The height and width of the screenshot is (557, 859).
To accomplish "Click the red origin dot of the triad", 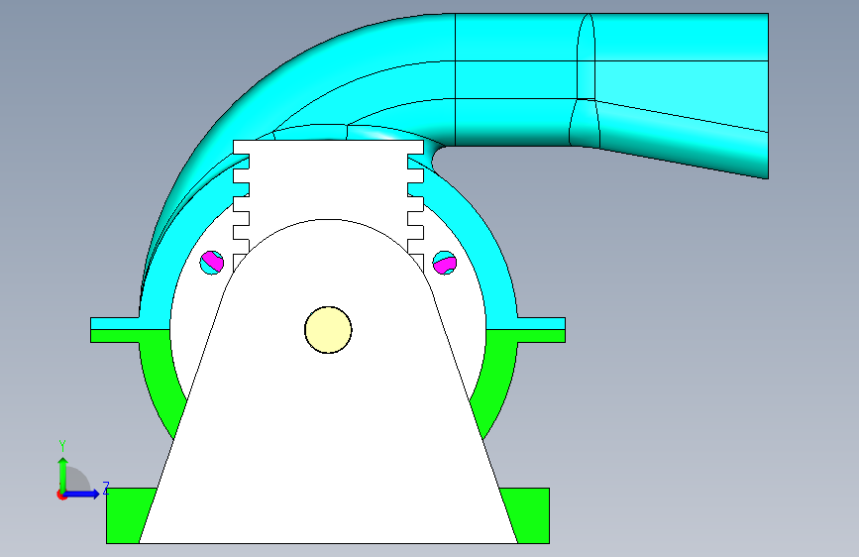I will click(60, 495).
